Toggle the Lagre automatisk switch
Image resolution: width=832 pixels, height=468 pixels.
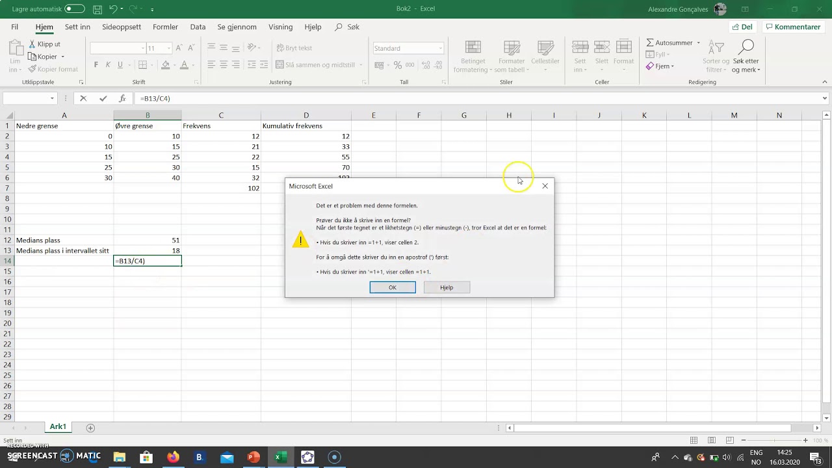click(74, 9)
